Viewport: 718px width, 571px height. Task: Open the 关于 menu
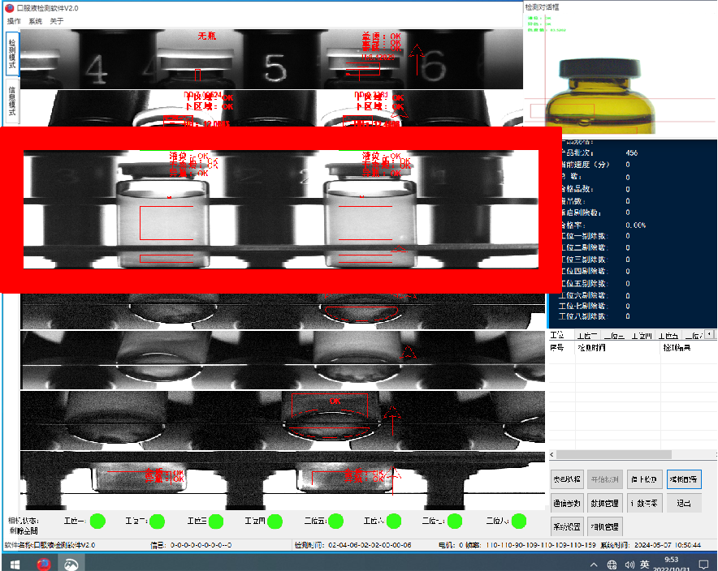click(x=57, y=21)
